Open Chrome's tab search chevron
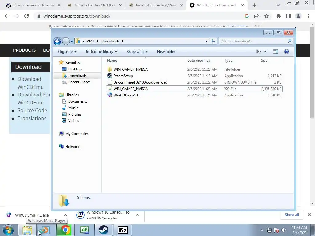Screen dimensions: 315x236 (278, 6)
